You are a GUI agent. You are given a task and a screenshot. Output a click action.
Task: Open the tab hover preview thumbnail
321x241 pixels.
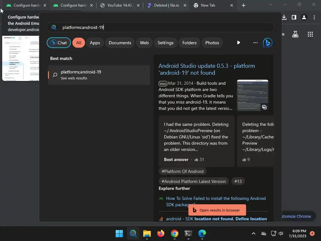coord(20,58)
